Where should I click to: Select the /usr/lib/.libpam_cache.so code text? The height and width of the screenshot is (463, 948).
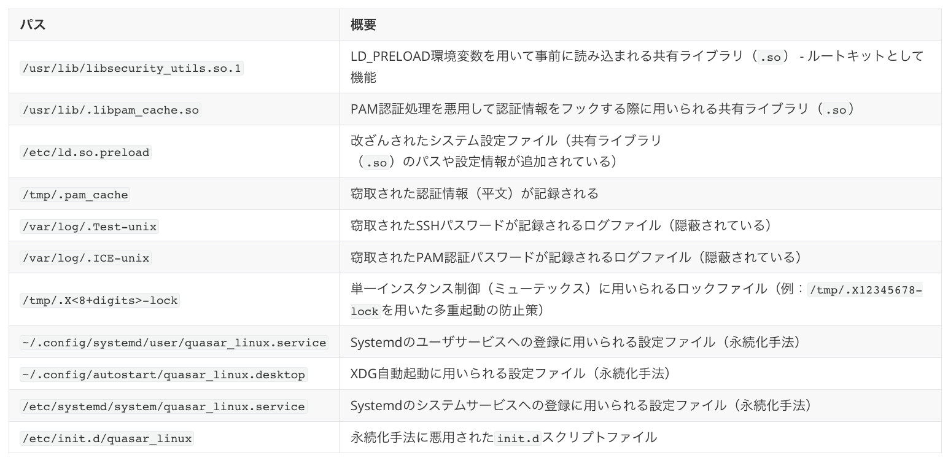click(x=111, y=110)
